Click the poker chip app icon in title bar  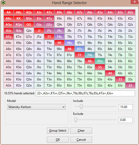coord(3,3)
